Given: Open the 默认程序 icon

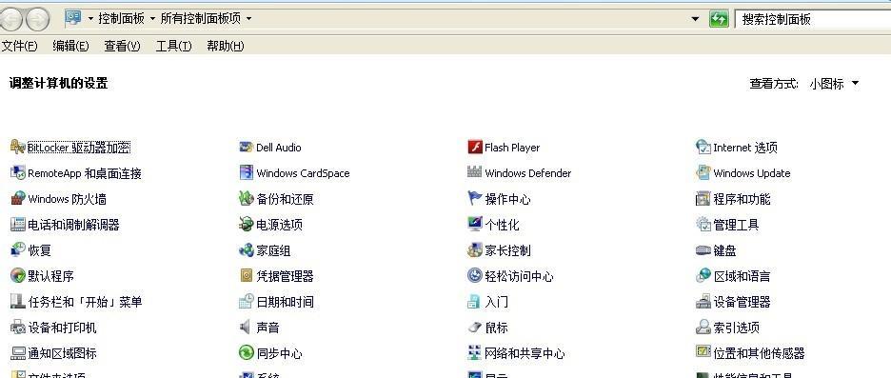Looking at the screenshot, I should [x=18, y=276].
